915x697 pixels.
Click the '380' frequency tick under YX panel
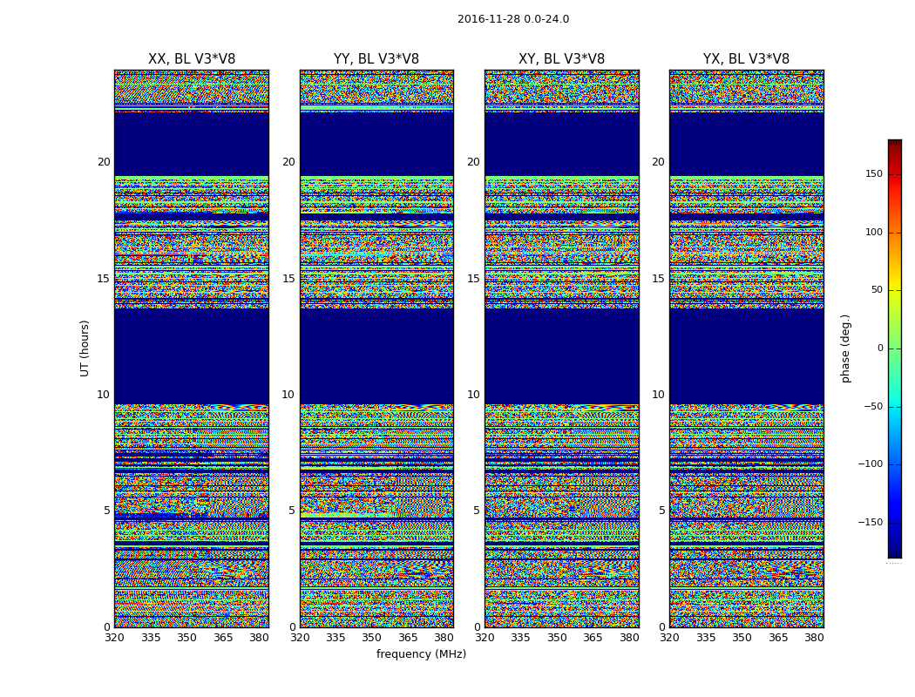814,638
